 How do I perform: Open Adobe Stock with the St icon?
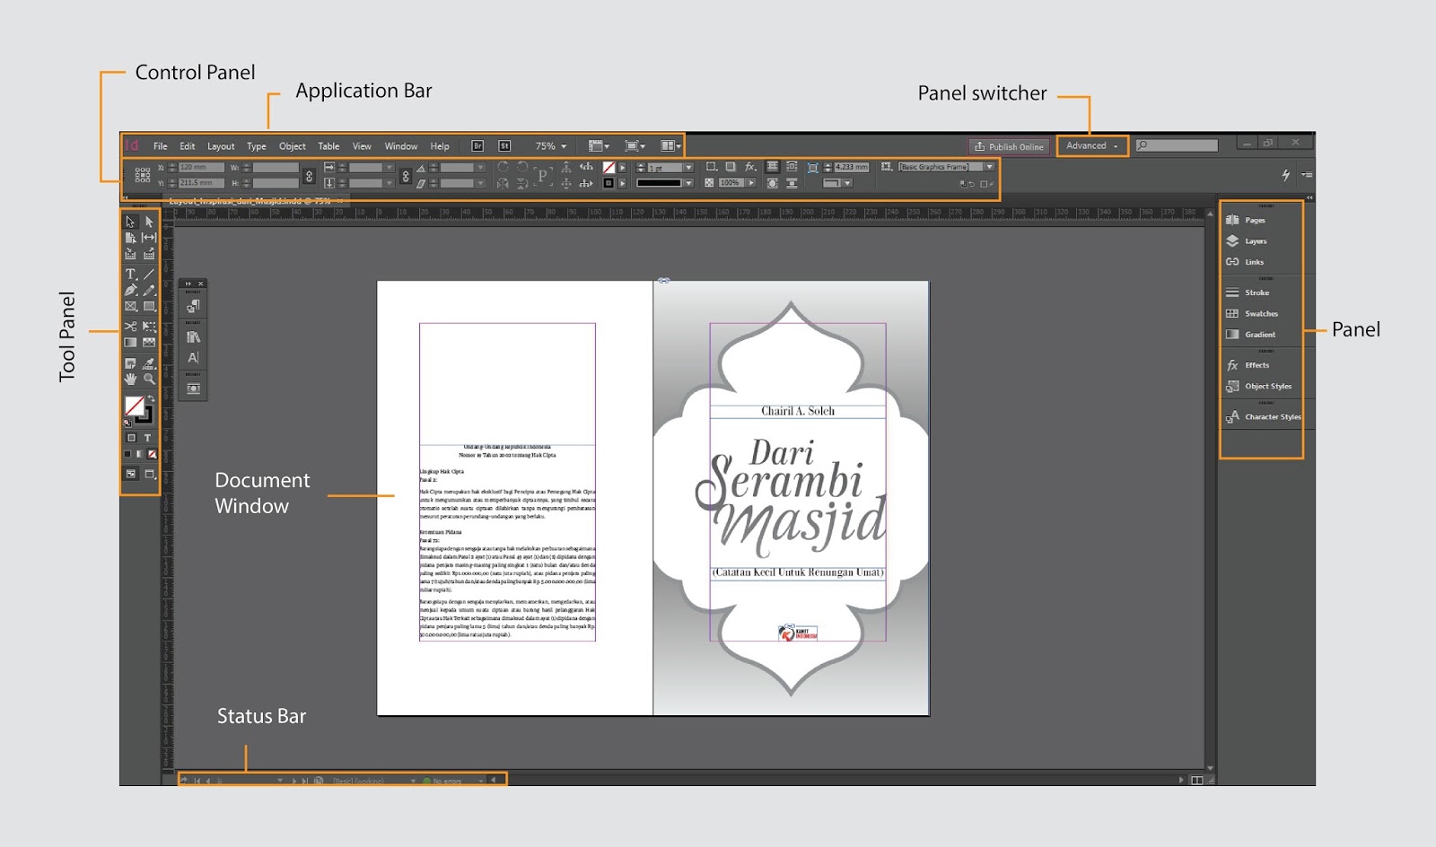point(504,146)
